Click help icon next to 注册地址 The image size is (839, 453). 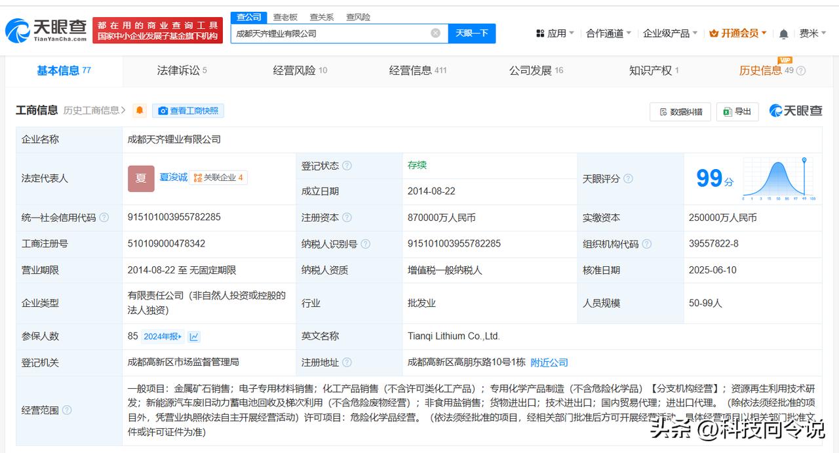click(x=347, y=363)
